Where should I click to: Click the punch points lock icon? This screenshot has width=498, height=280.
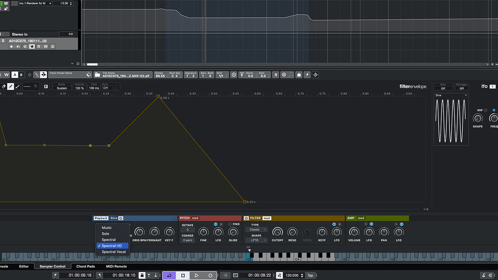click(x=142, y=276)
